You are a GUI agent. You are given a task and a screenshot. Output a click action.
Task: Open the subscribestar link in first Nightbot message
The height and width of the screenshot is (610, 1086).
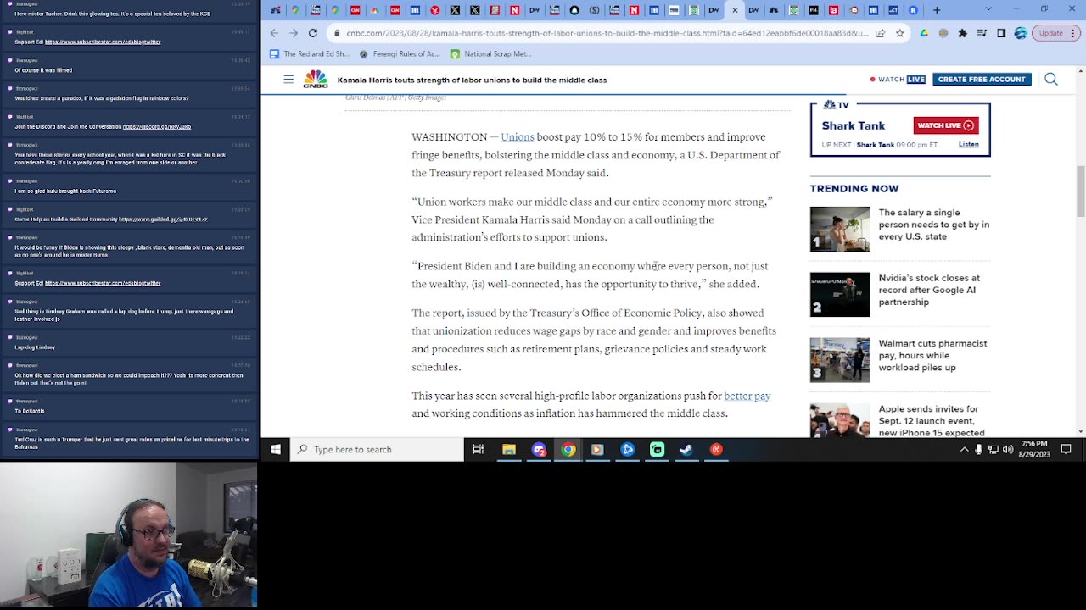click(103, 42)
